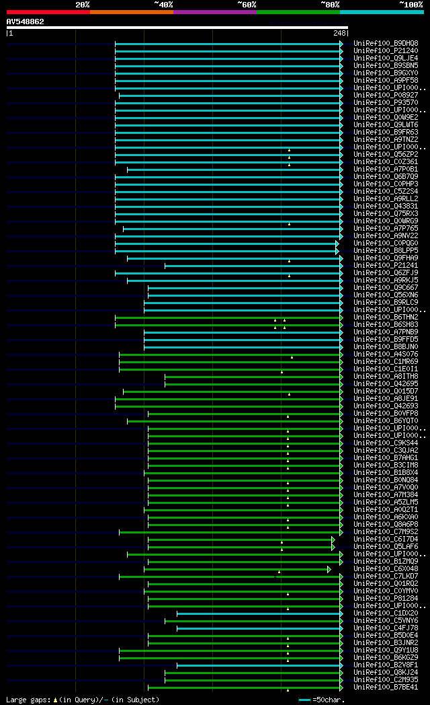Click the query end position label 248
Viewport: 430px width, 705px height.
pyautogui.click(x=339, y=33)
